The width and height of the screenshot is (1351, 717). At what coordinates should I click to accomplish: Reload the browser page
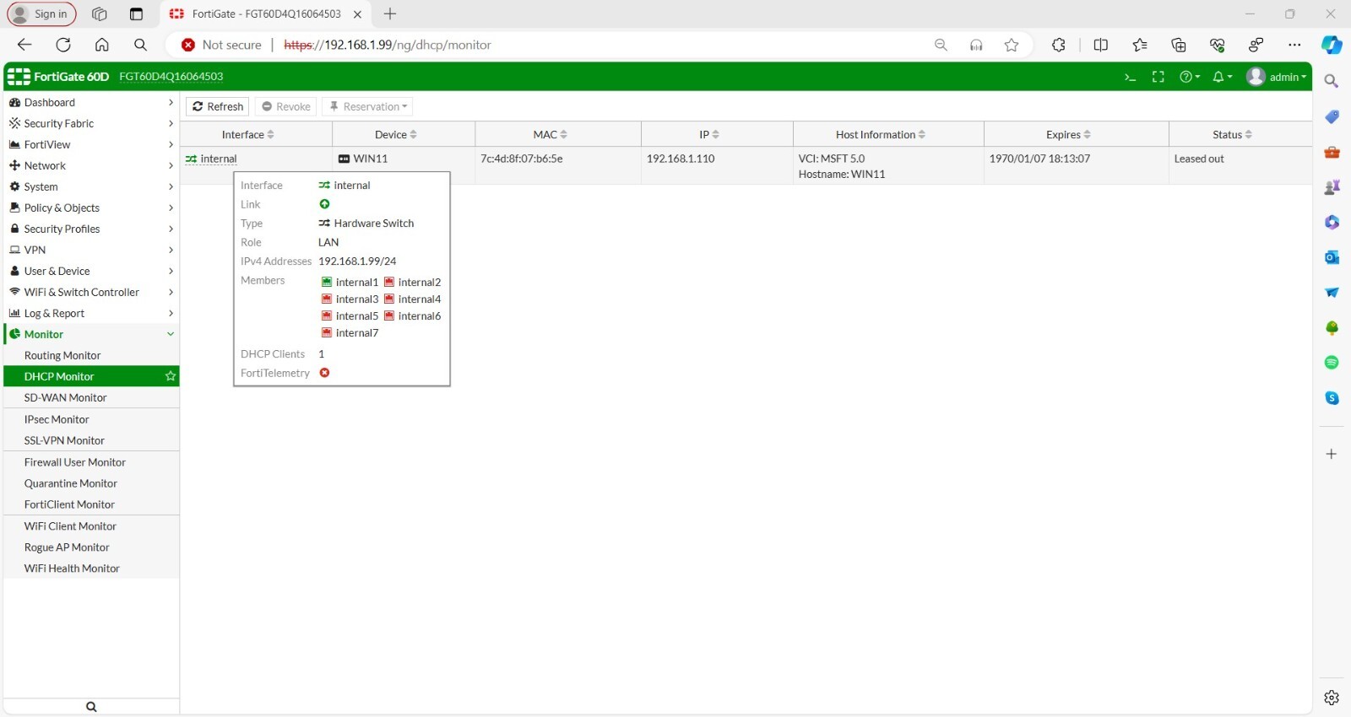tap(63, 45)
